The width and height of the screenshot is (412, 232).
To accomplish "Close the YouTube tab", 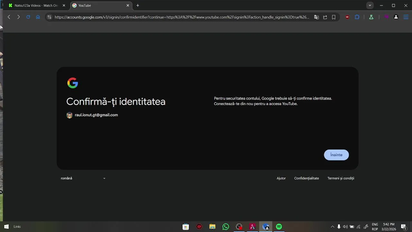I will [128, 5].
